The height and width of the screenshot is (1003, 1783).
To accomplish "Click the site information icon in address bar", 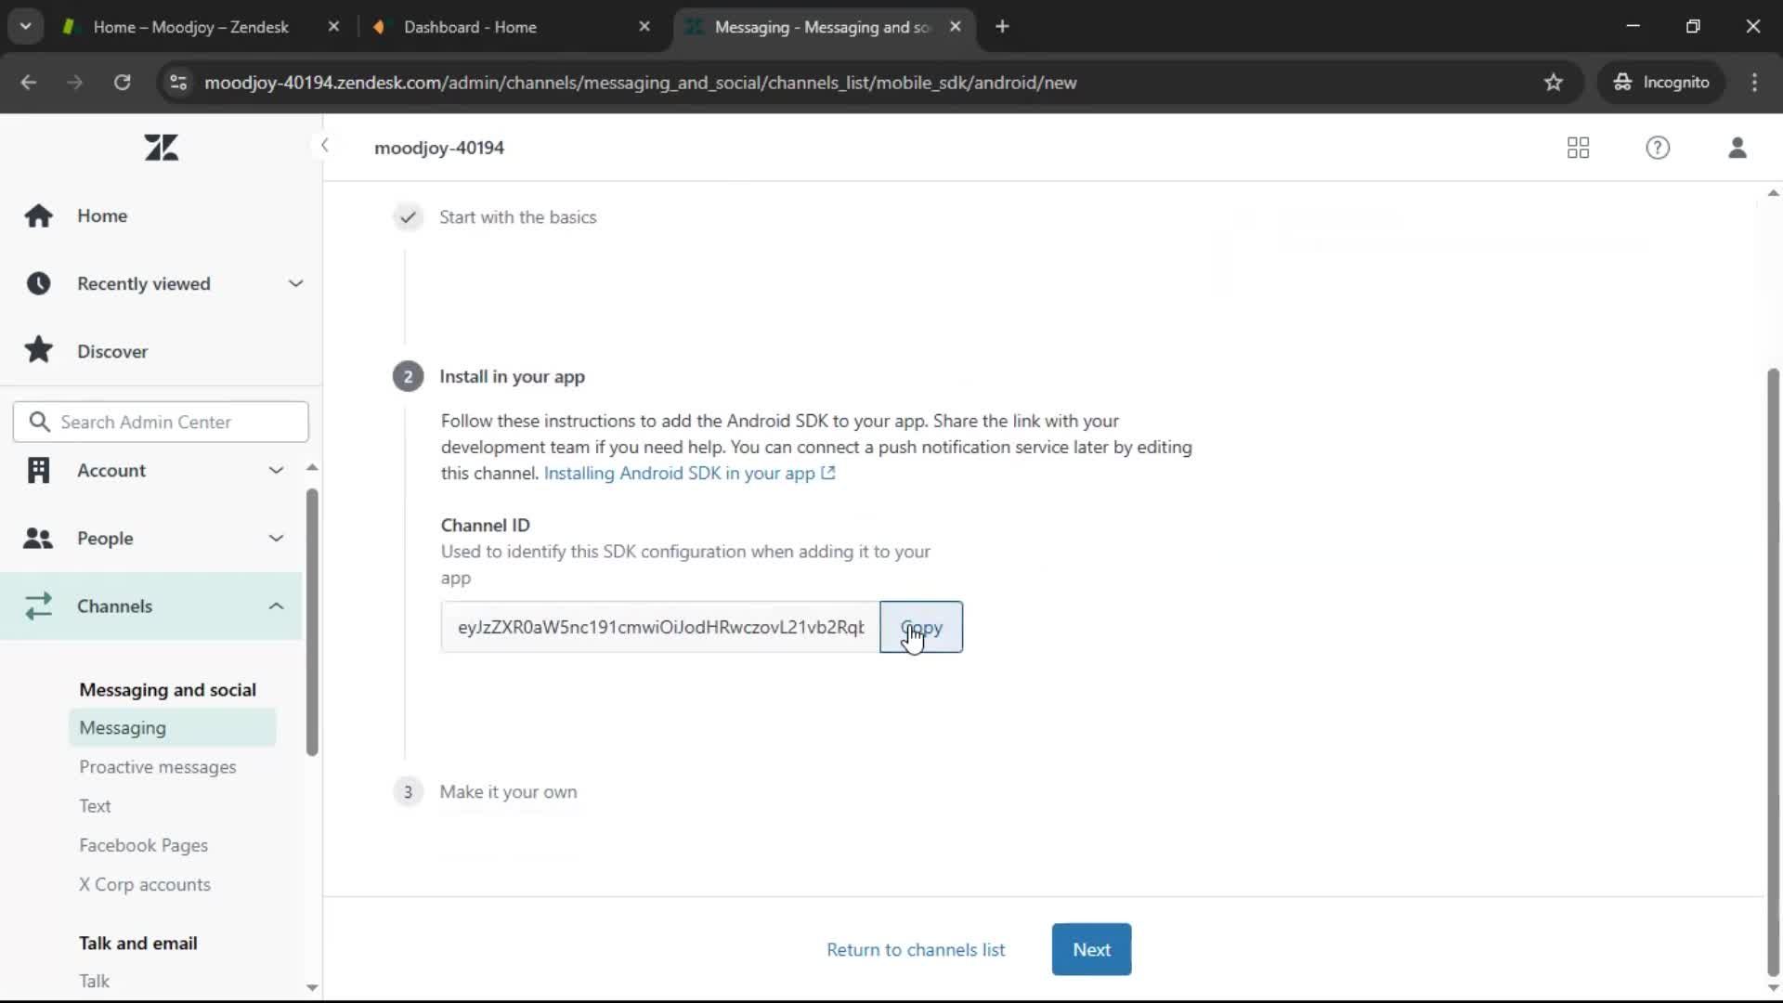I will [x=178, y=82].
